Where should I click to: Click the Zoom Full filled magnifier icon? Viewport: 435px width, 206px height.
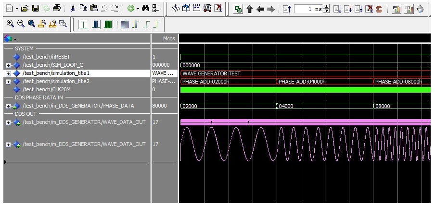[x=31, y=23]
